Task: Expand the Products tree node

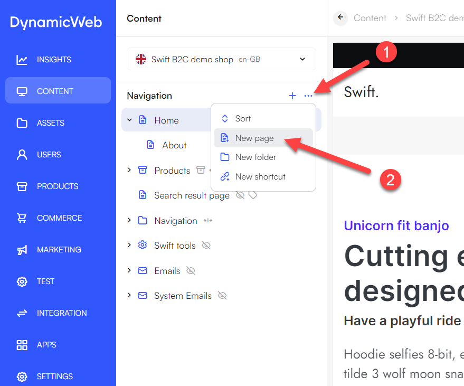Action: click(129, 170)
